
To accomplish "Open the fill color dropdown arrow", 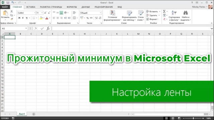I will (44, 18).
